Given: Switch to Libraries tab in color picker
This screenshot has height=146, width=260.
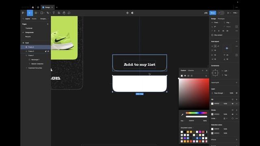Looking at the screenshot, I should [191, 71].
